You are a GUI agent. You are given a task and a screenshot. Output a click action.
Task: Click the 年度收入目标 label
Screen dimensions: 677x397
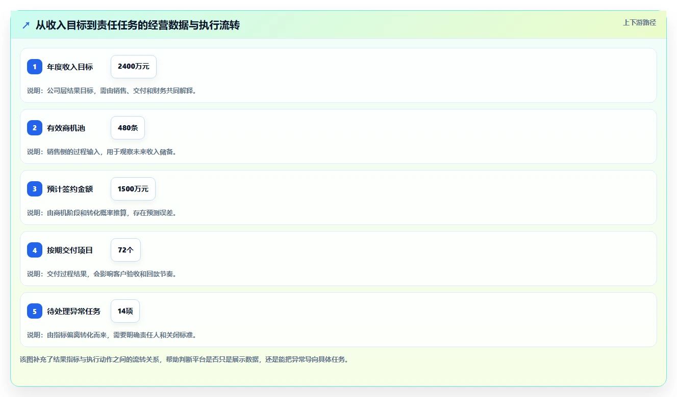pos(70,67)
